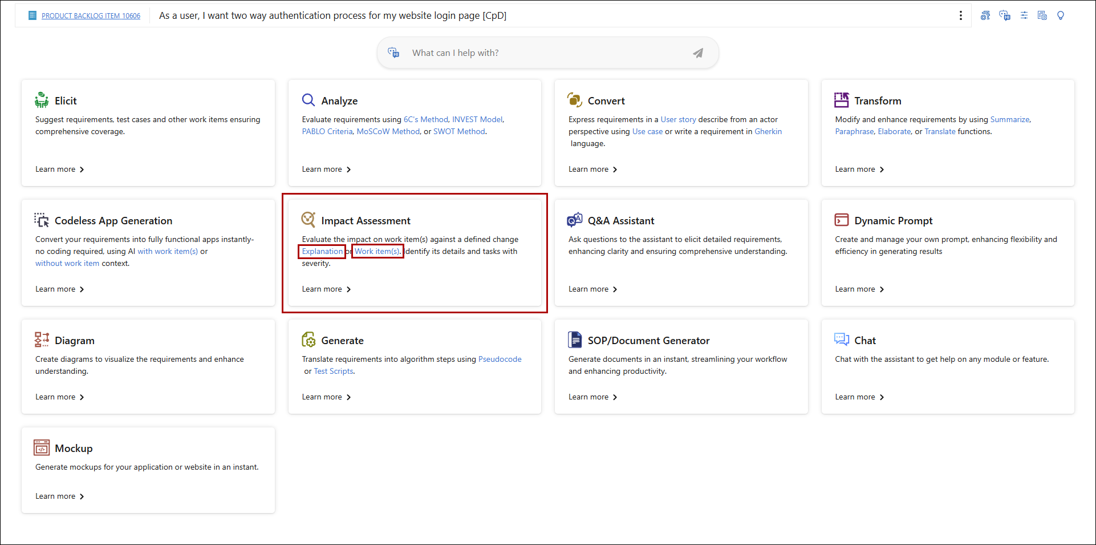Click the lightbulb icon in top toolbar
The width and height of the screenshot is (1096, 545).
pos(1060,15)
